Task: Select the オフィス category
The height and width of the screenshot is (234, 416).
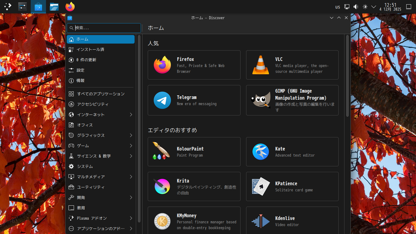Action: (x=100, y=125)
